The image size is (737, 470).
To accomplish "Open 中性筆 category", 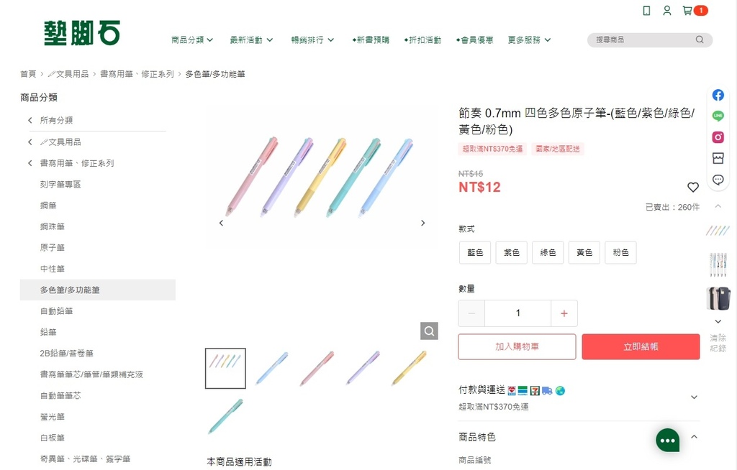I will (52, 269).
